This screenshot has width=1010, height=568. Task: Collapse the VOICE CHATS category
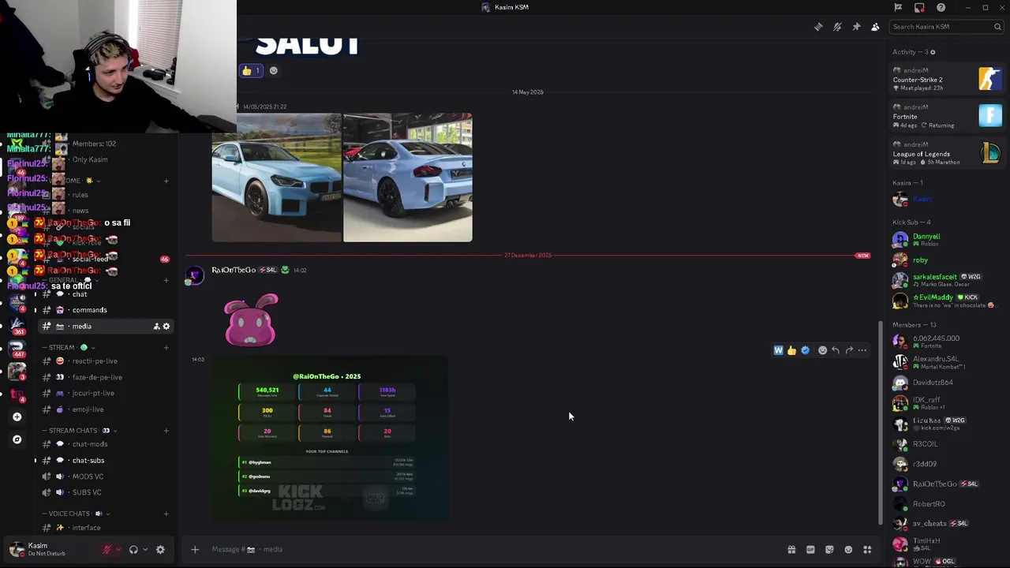pyautogui.click(x=74, y=514)
